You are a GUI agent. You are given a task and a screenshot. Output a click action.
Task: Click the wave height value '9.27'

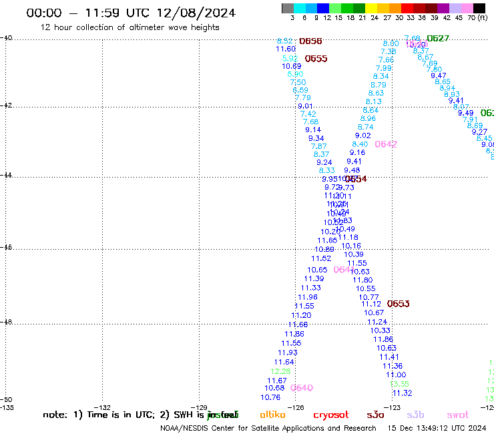click(479, 132)
